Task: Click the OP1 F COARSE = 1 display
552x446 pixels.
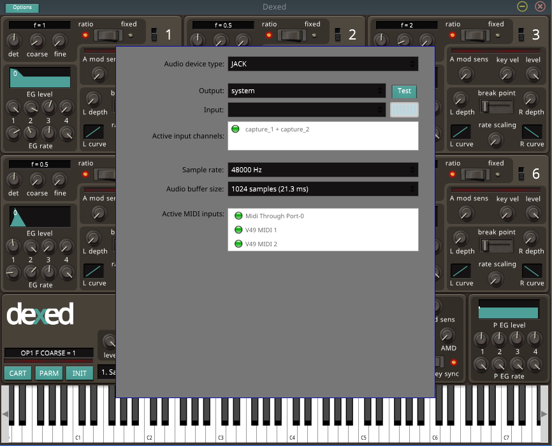Action: 48,353
